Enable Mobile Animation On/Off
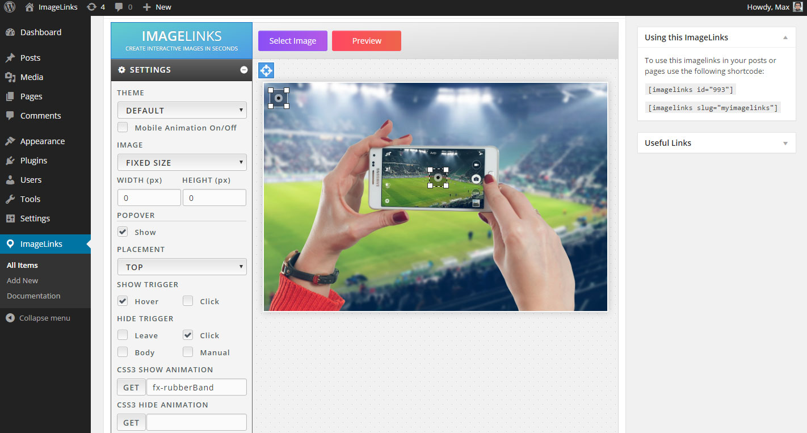The image size is (807, 433). 122,127
